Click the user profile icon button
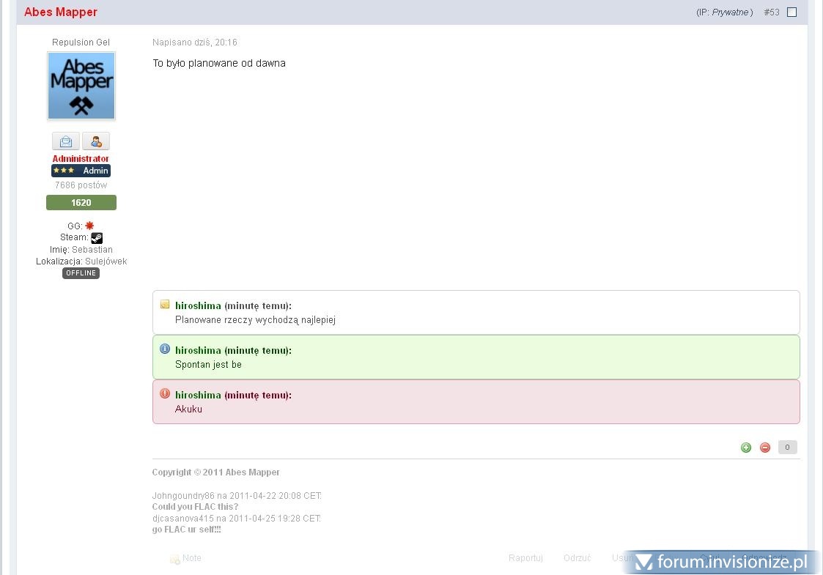823x575 pixels. point(96,141)
